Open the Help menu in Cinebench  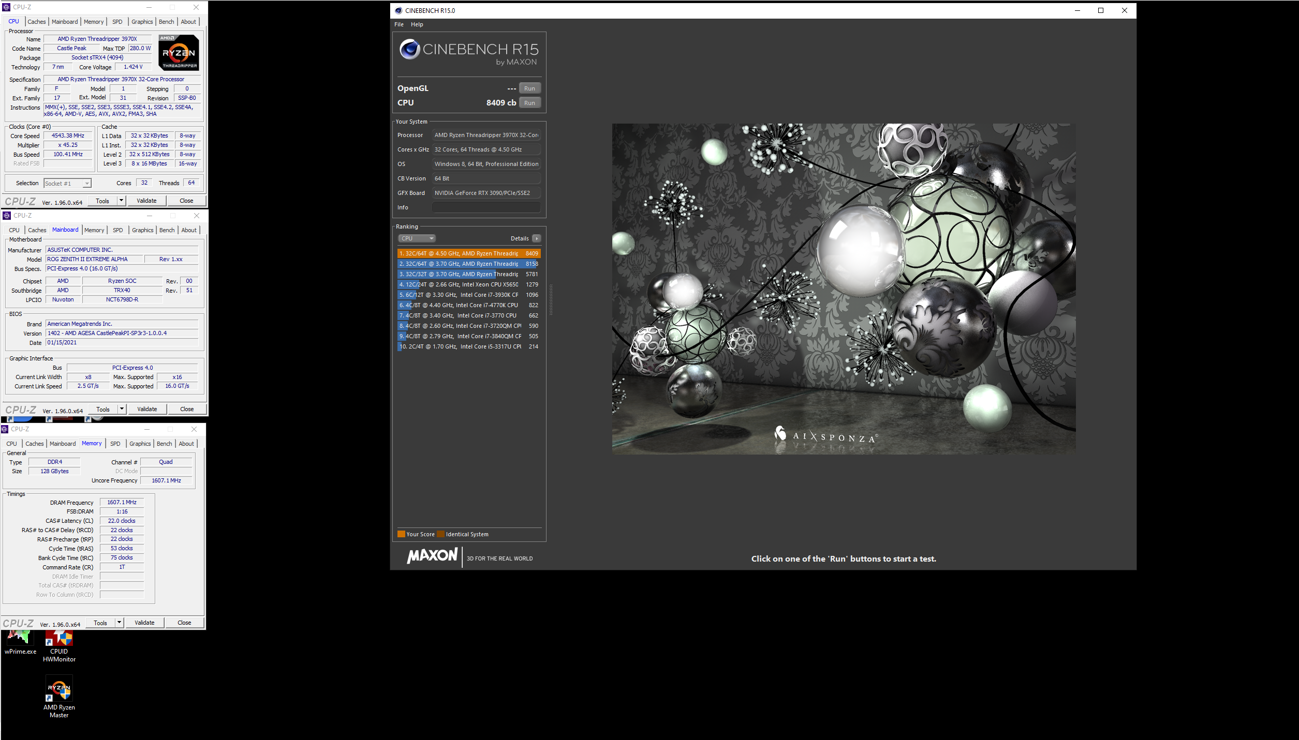417,24
